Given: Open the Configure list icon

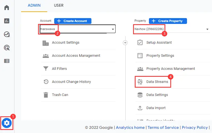Looking at the screenshot, I should click(x=7, y=61).
